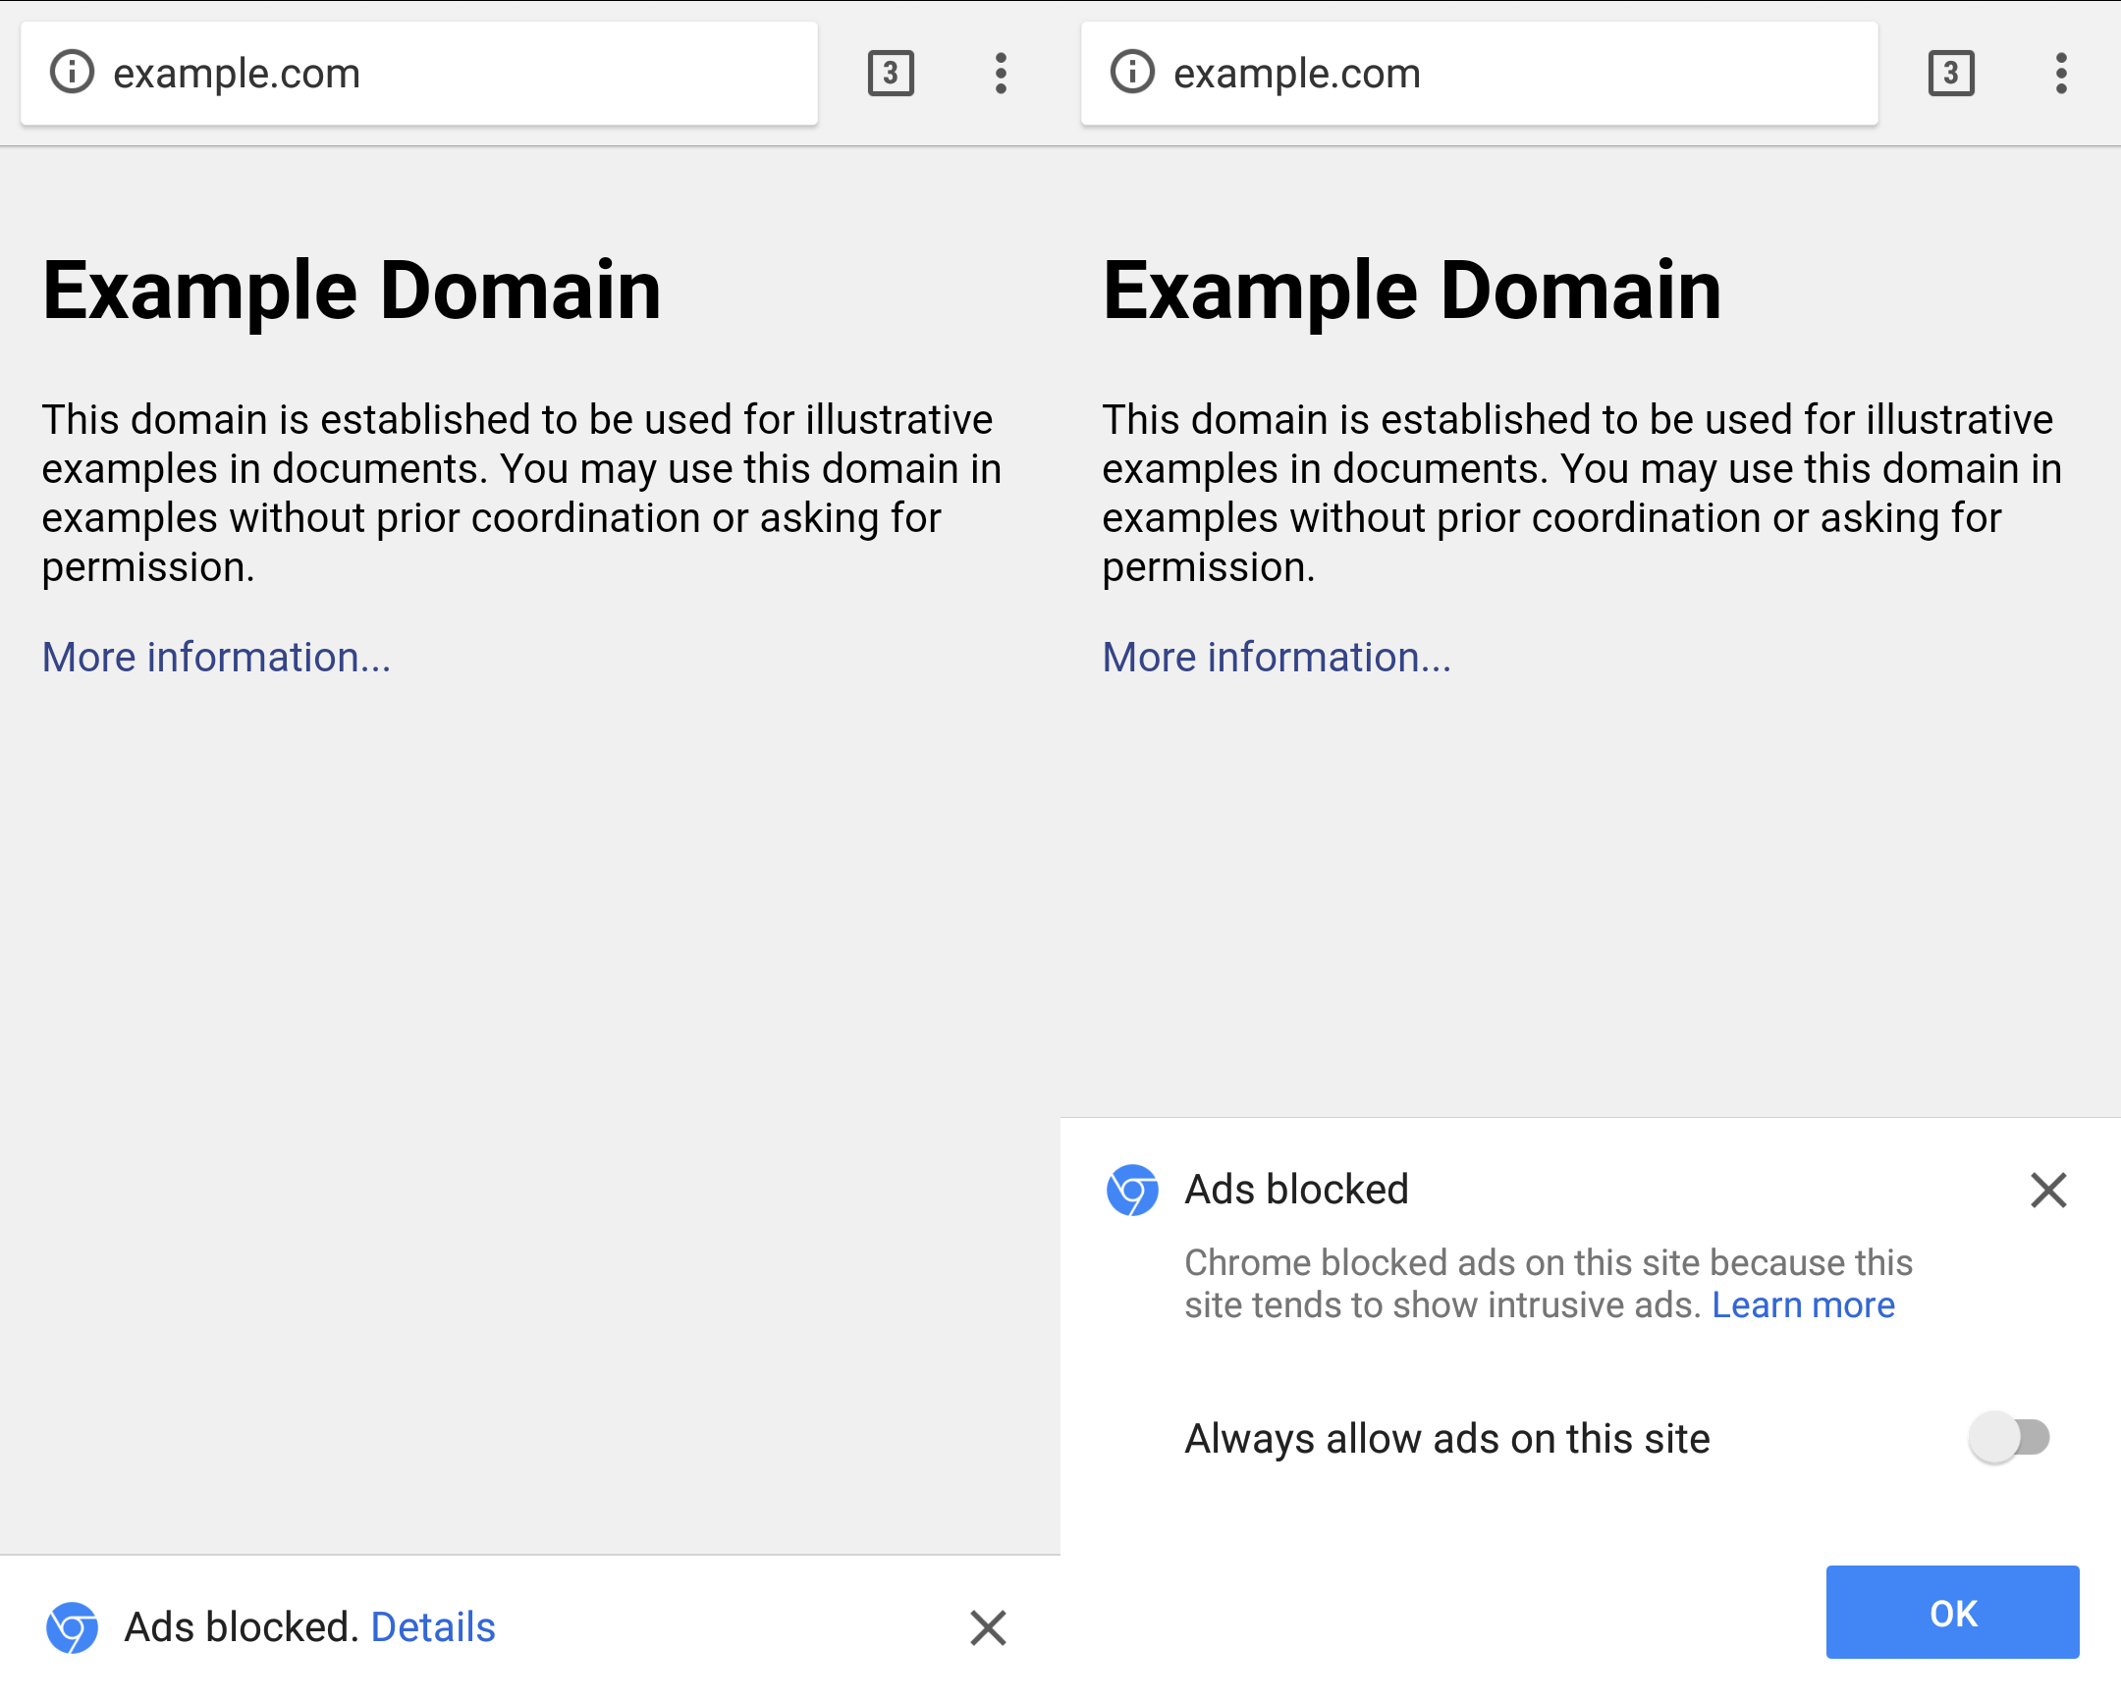Click right More information... link
Viewport: 2121px width, 1700px height.
[x=1277, y=657]
